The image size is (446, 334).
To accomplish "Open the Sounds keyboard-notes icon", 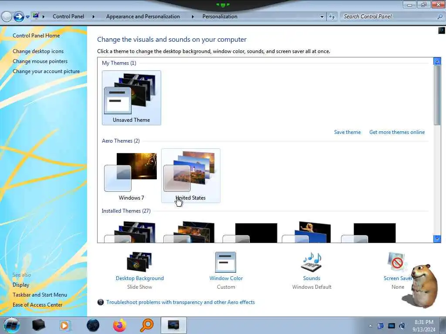I will click(311, 262).
